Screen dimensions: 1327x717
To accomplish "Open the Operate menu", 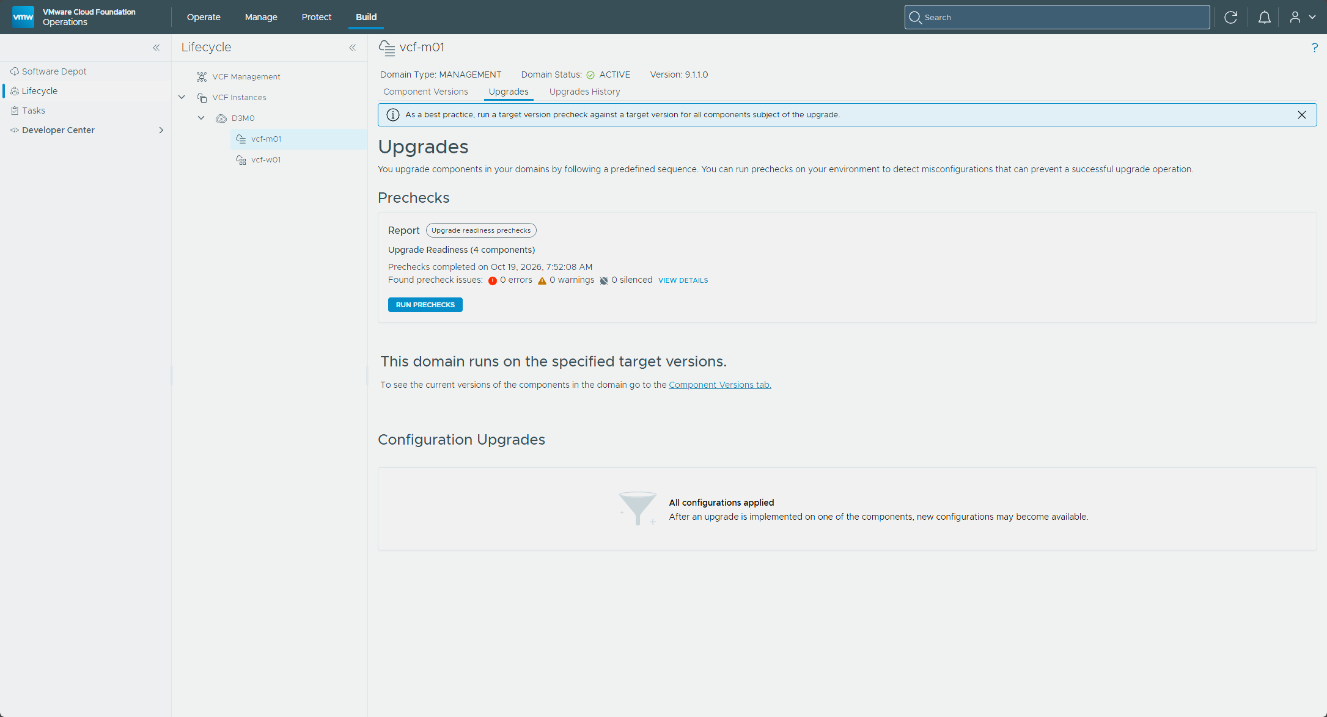I will [x=204, y=17].
